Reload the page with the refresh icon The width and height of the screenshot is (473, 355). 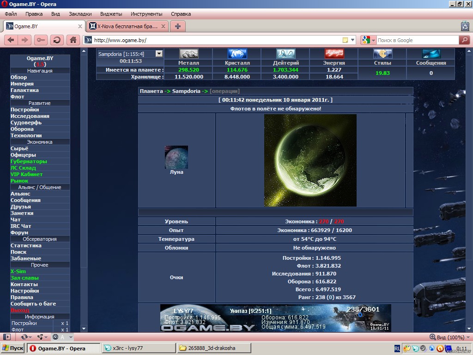[57, 40]
